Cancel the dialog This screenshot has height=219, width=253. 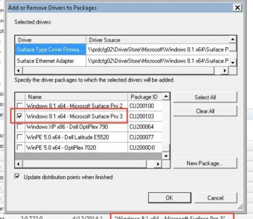[x=216, y=198]
